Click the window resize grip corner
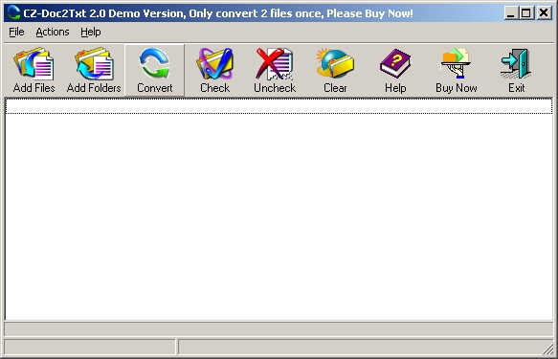The height and width of the screenshot is (359, 558). (547, 349)
